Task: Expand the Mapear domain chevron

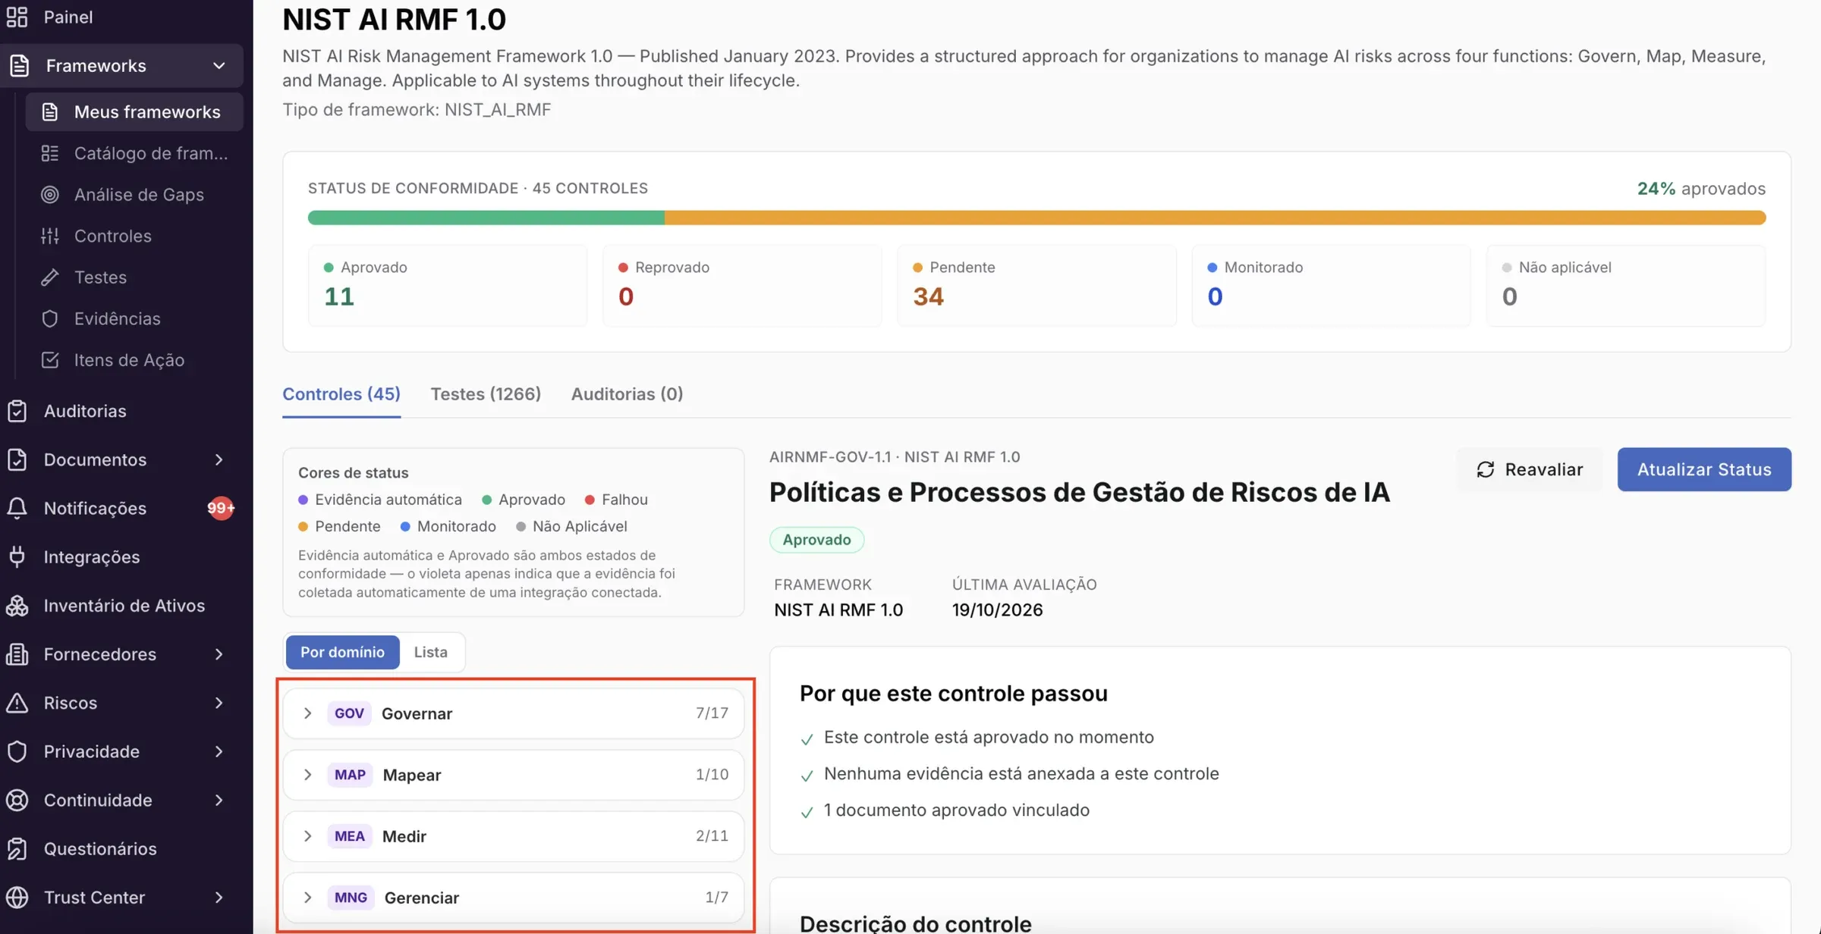Action: click(x=307, y=775)
